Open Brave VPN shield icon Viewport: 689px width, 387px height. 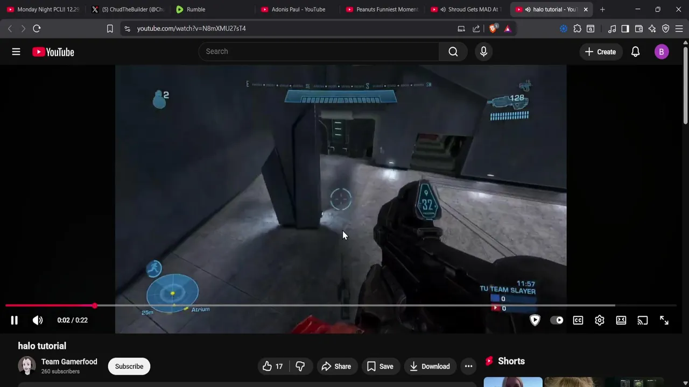666,28
